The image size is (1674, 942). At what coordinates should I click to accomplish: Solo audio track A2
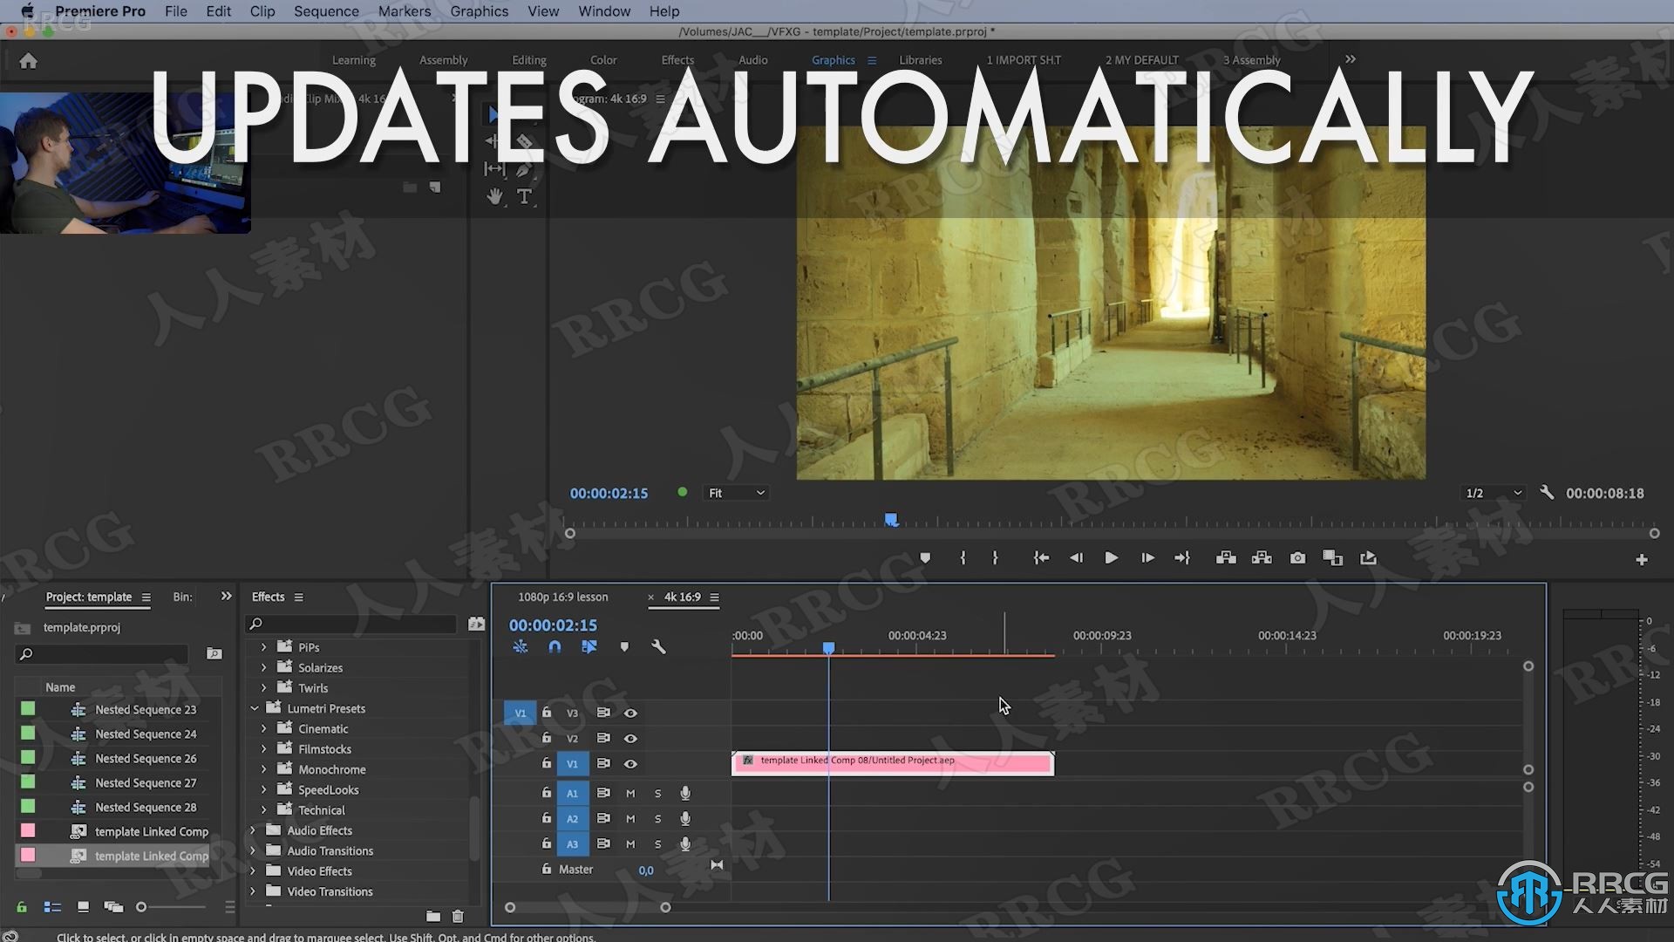click(x=657, y=818)
